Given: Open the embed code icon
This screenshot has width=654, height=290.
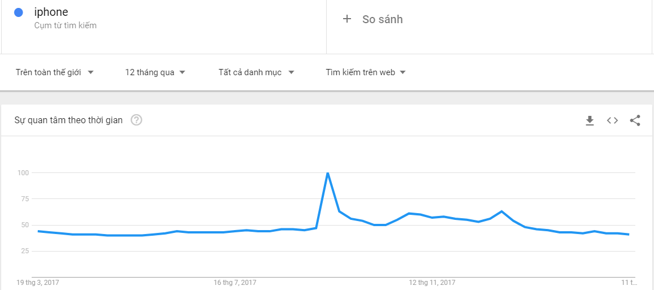Looking at the screenshot, I should pos(612,120).
